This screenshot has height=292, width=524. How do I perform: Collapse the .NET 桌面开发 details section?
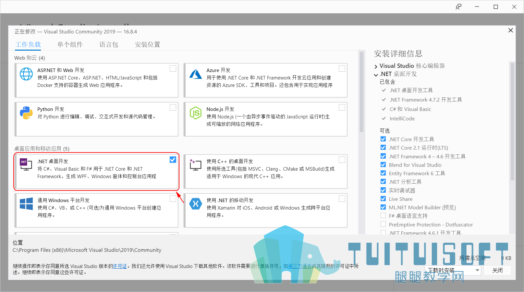click(x=376, y=74)
